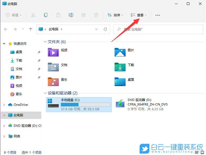The image size is (206, 155).
Task: Click '选中 1 个项目' in status bar
Action: 32,153
